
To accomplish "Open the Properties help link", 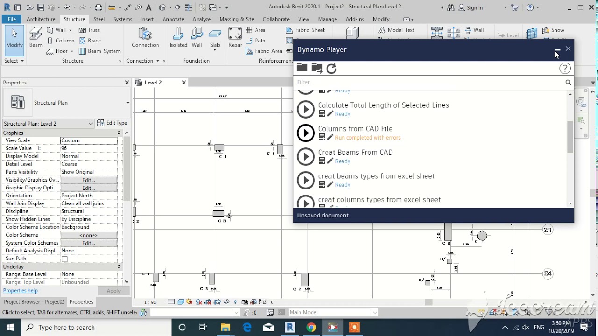I will pos(20,291).
